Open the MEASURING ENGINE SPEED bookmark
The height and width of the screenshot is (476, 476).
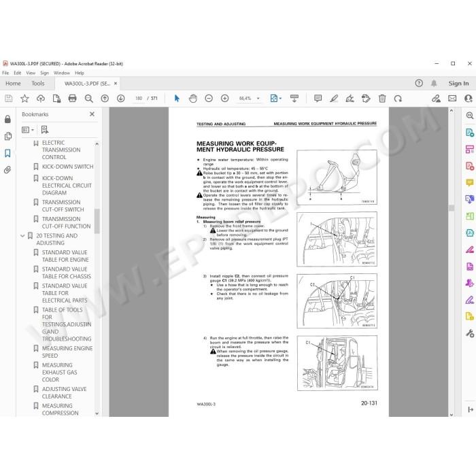(x=67, y=352)
